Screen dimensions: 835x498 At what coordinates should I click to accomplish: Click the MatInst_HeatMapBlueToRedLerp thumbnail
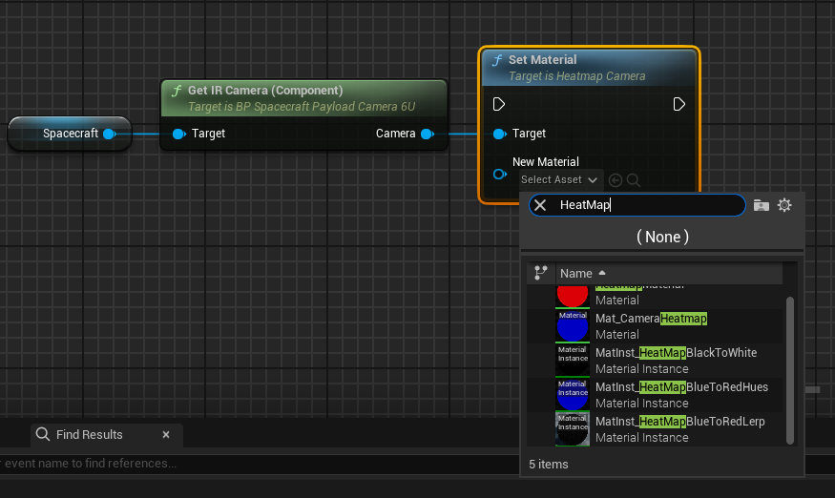click(x=573, y=428)
